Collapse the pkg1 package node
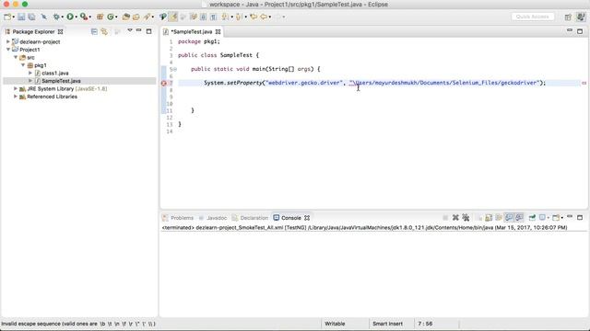 (23, 65)
